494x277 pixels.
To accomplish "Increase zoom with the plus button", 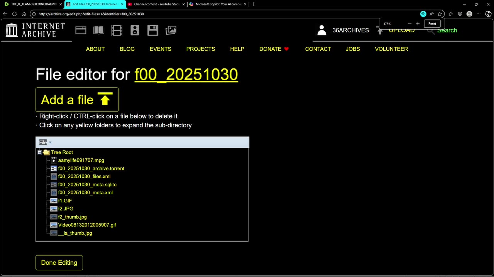I will click(x=418, y=23).
